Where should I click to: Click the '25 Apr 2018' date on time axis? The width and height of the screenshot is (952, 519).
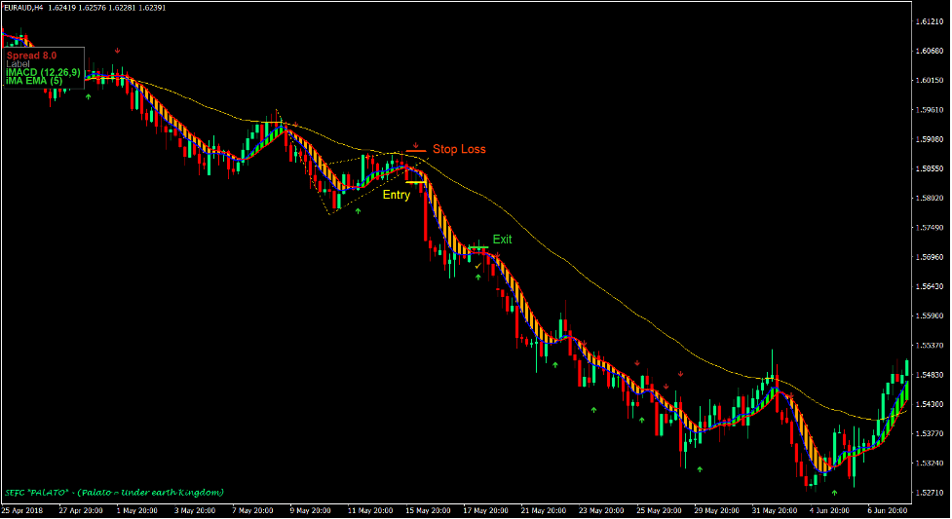point(22,510)
